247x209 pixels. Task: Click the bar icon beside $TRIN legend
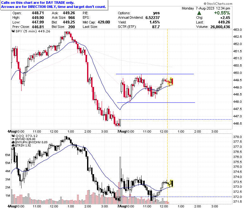13,146
